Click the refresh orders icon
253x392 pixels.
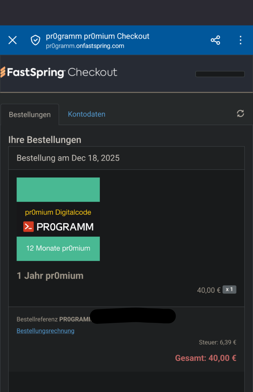pyautogui.click(x=240, y=113)
